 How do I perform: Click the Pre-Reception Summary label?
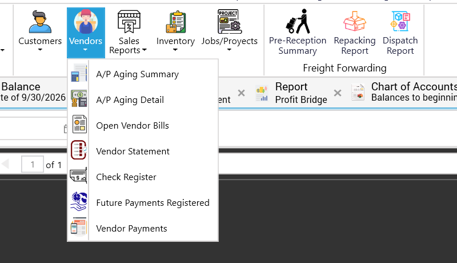(x=298, y=46)
